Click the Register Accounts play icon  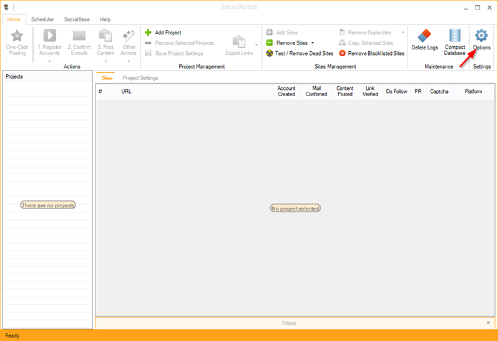(49, 35)
